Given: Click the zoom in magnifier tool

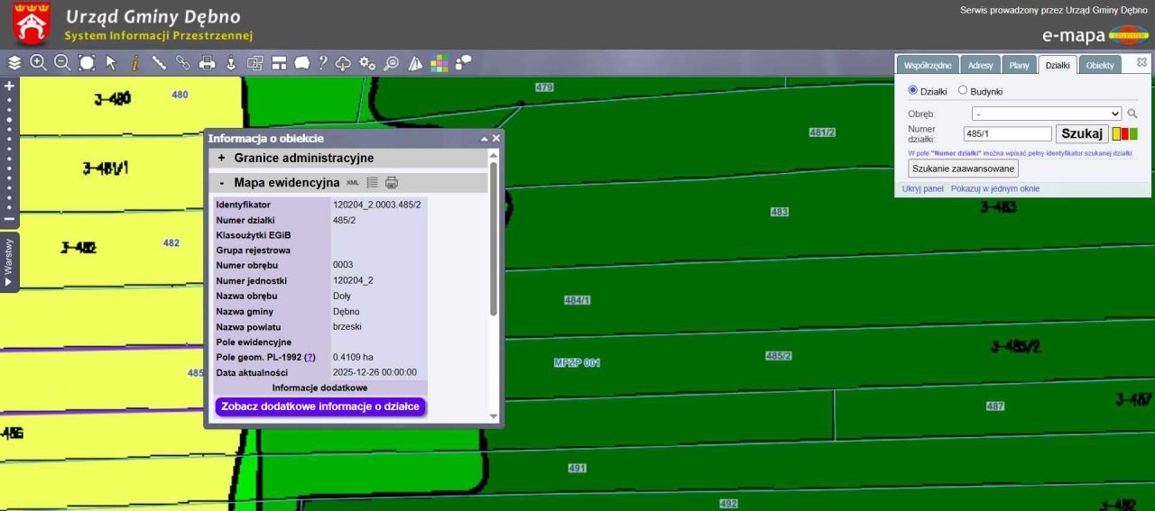Looking at the screenshot, I should [38, 62].
